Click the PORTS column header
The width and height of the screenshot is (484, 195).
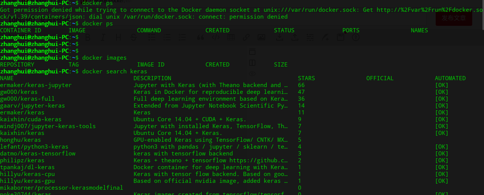(x=351, y=30)
